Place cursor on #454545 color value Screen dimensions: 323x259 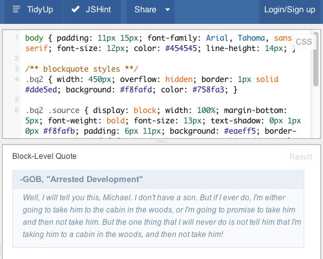[x=181, y=48]
